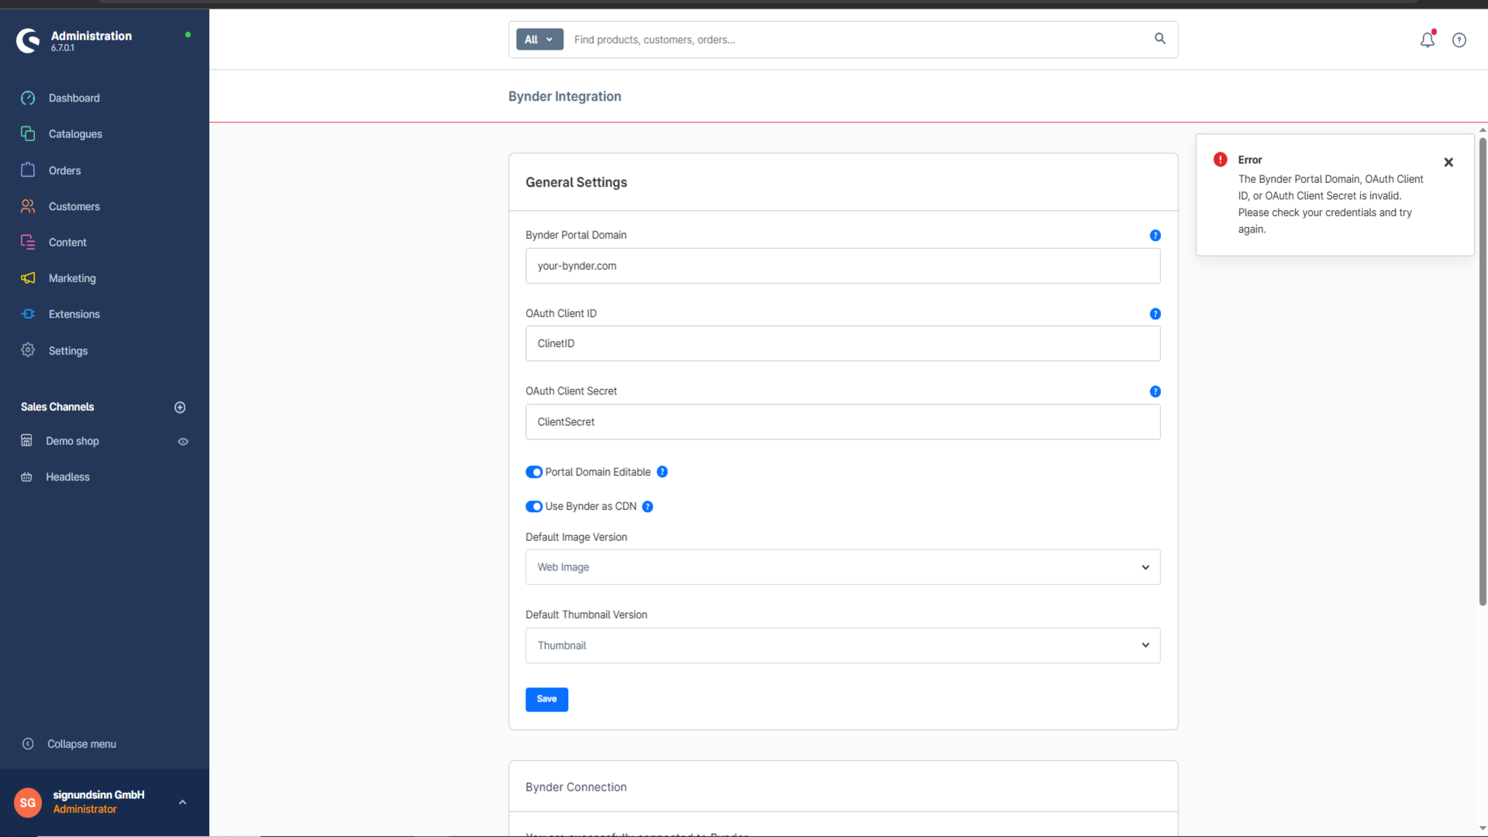Image resolution: width=1488 pixels, height=837 pixels.
Task: Open Default Thumbnail Version dropdown
Action: tap(842, 645)
